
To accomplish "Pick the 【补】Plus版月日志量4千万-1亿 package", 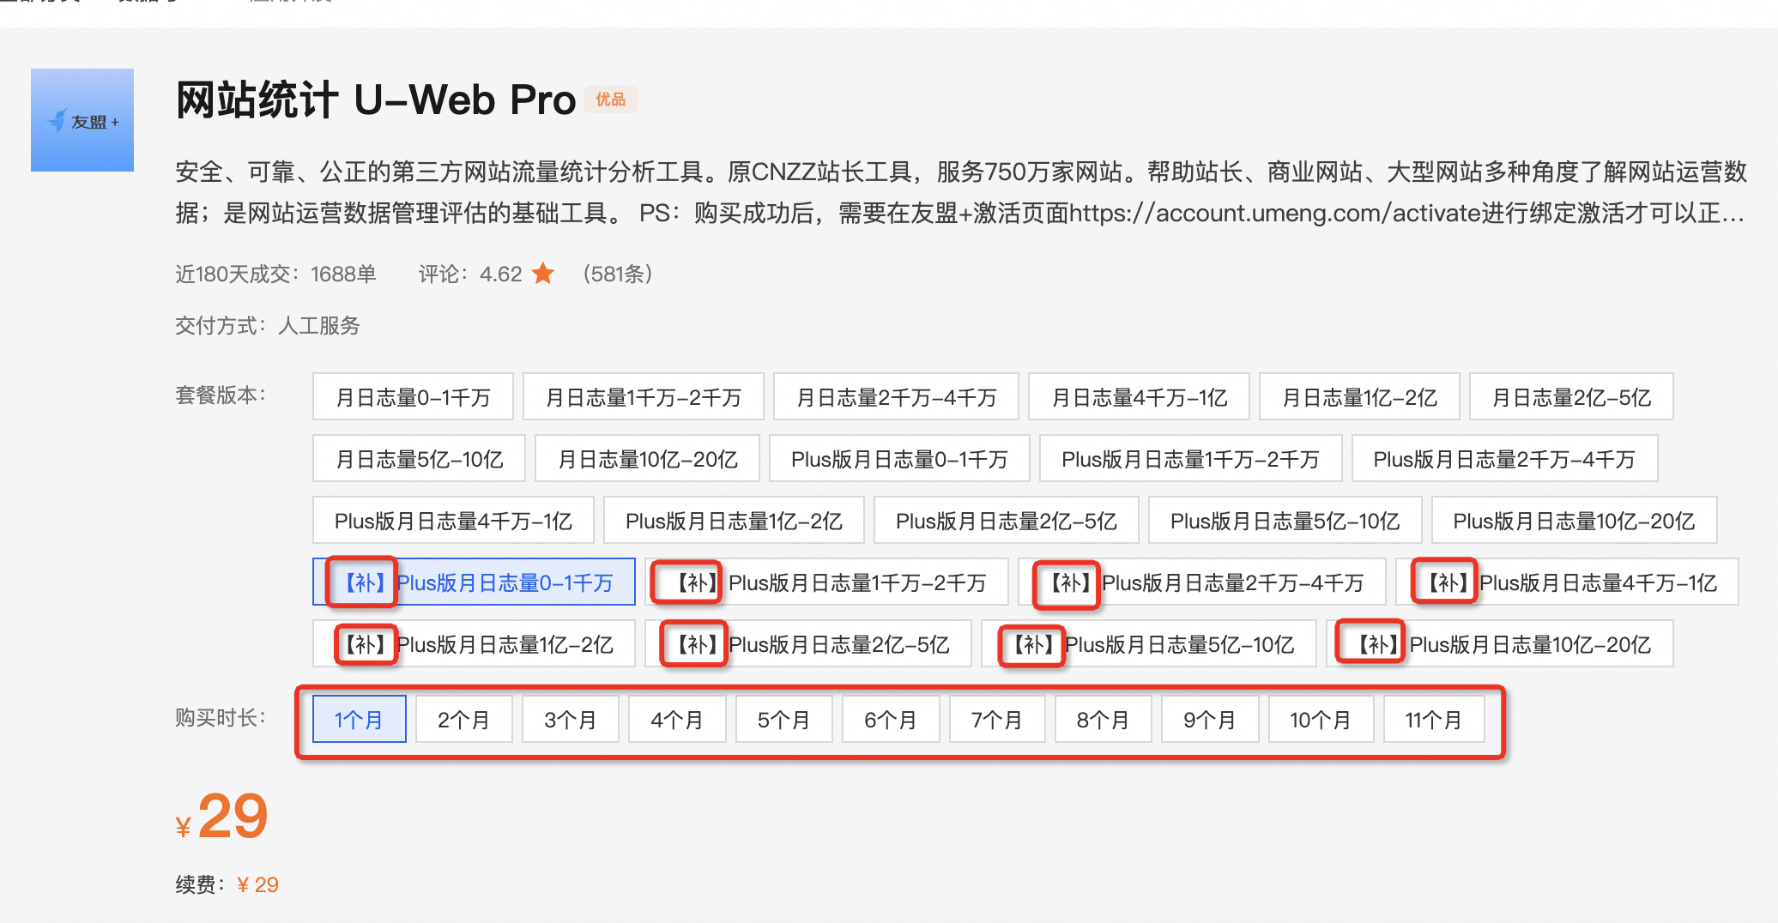I will pos(1567,582).
